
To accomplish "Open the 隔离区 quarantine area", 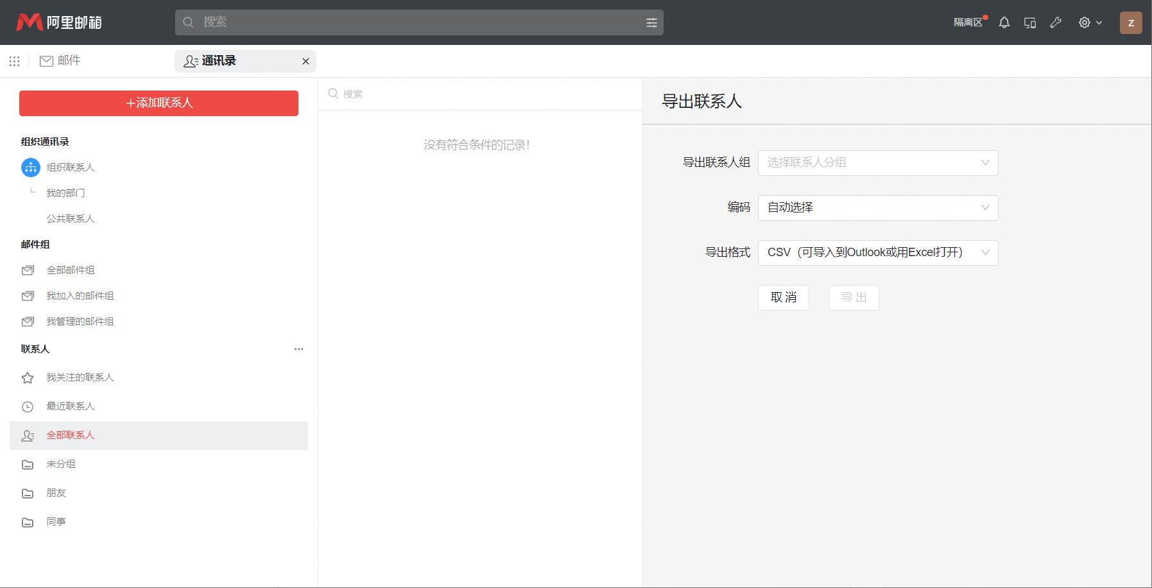I will point(968,22).
